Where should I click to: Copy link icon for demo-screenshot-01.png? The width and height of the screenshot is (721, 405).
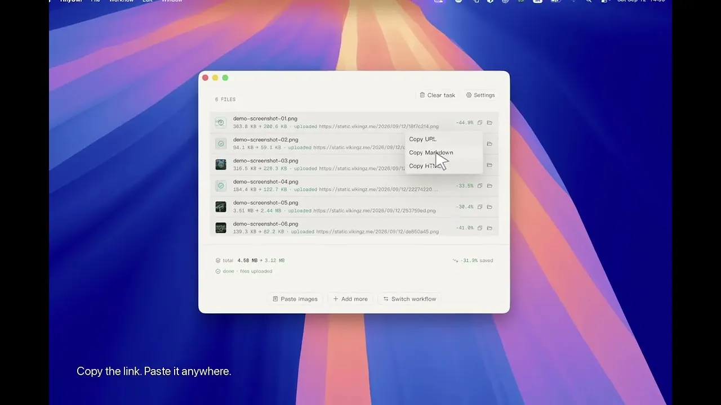tap(480, 123)
